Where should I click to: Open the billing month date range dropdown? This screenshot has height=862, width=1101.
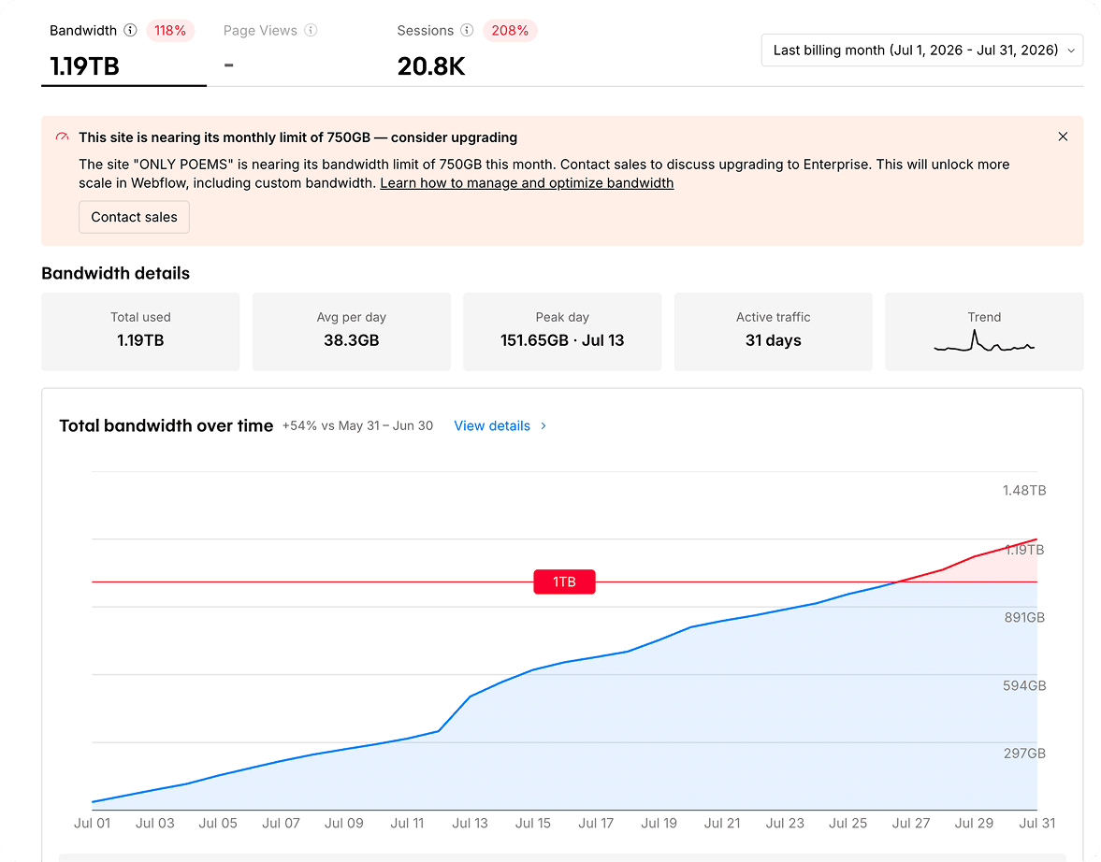click(922, 50)
